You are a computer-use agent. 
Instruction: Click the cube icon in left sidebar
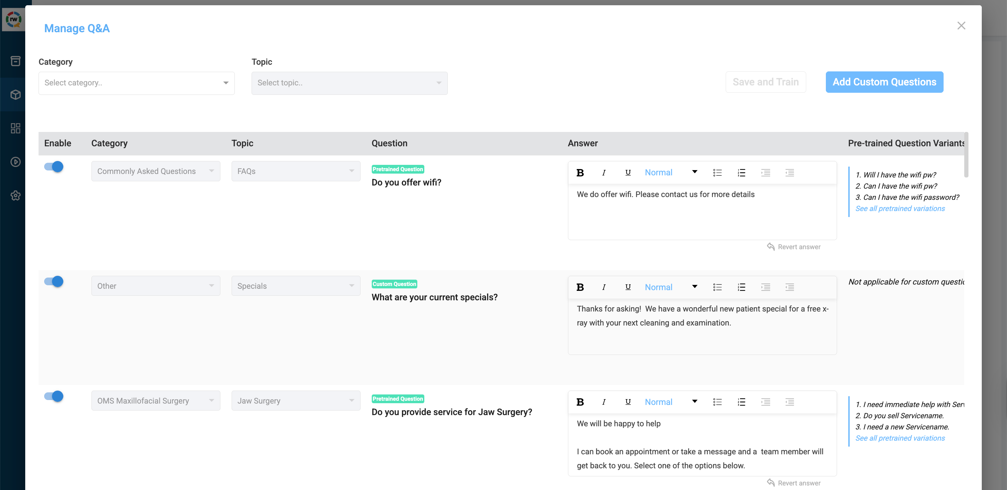(x=15, y=95)
